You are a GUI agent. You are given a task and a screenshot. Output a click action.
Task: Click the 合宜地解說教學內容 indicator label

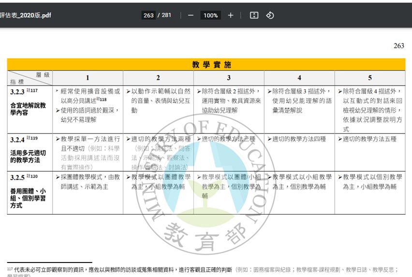click(x=28, y=109)
